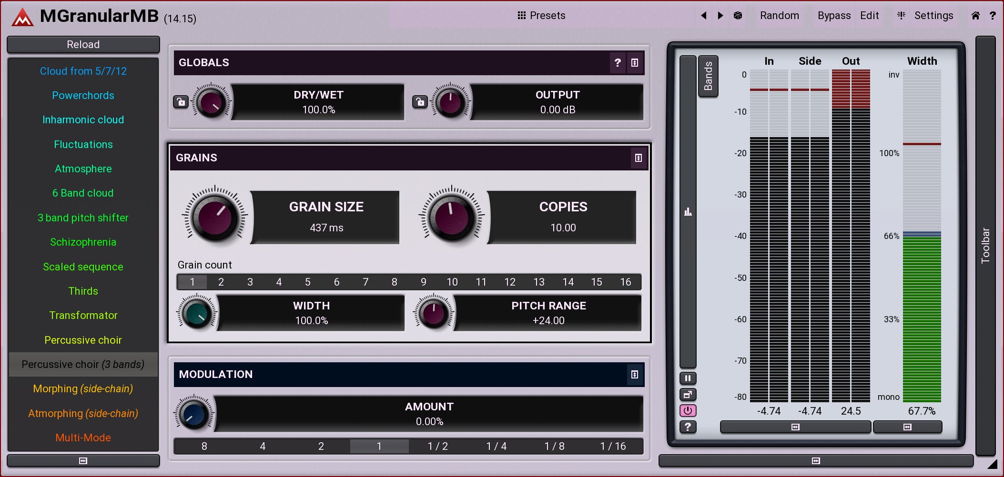1004x477 pixels.
Task: Toggle the Dry/Wet lock icon
Action: pyautogui.click(x=181, y=102)
